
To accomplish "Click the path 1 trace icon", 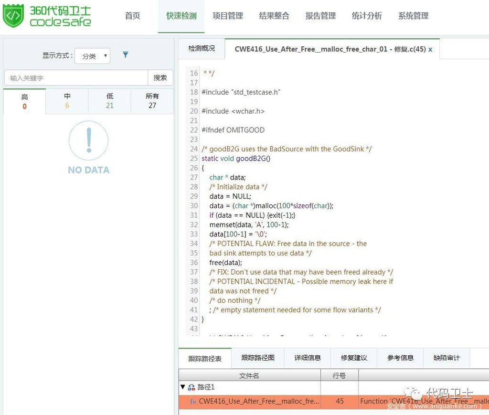I will [x=191, y=387].
